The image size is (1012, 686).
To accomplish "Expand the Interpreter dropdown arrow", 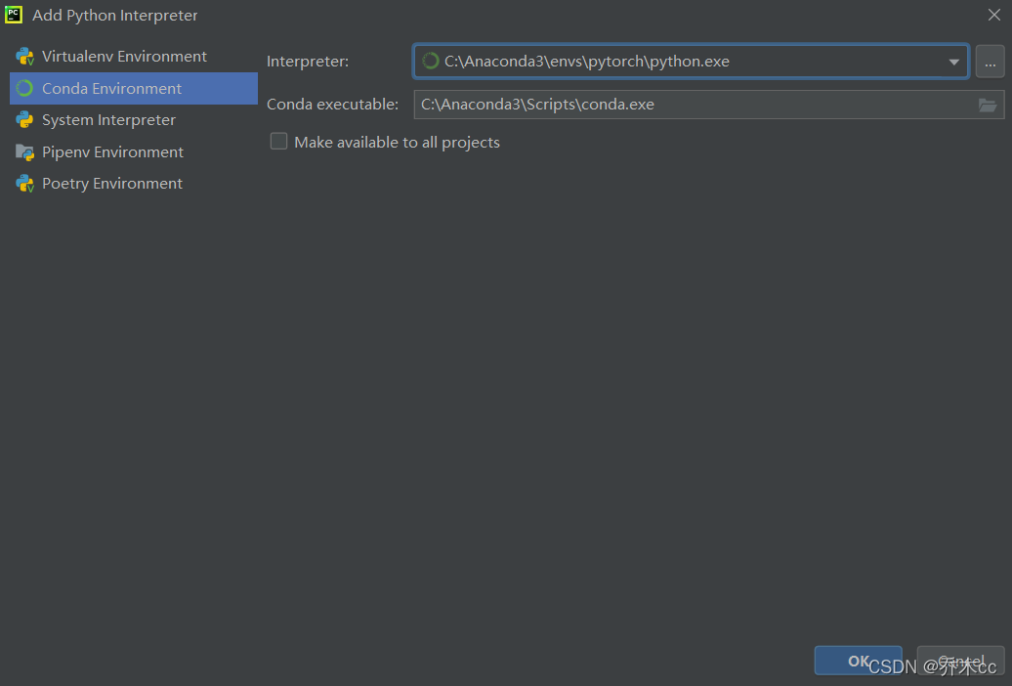I will (x=954, y=62).
